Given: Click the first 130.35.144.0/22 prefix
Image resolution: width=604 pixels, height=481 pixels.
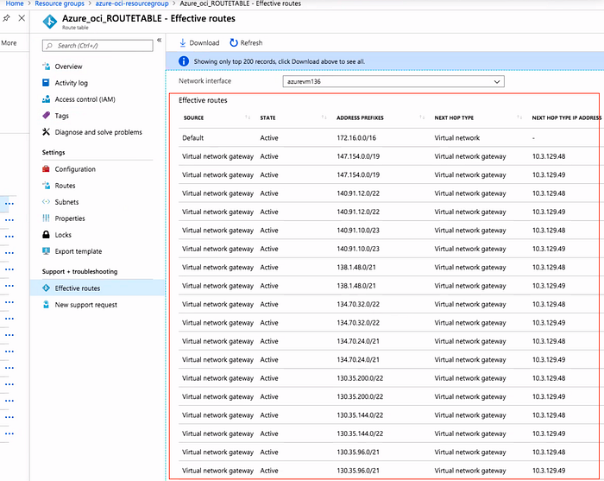Looking at the screenshot, I should pyautogui.click(x=360, y=415).
